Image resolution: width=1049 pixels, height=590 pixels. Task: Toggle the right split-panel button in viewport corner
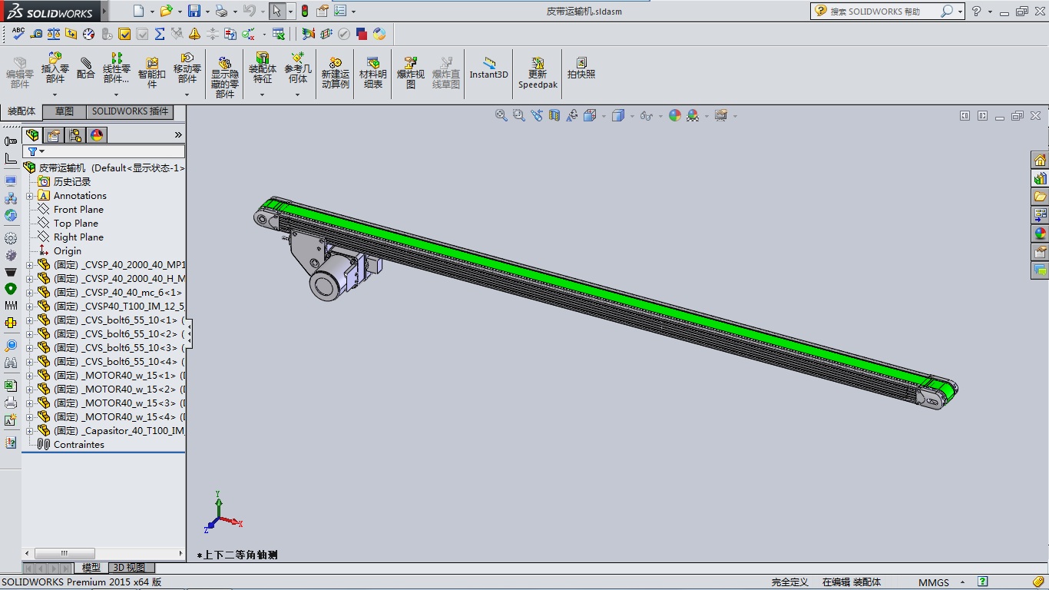(982, 116)
